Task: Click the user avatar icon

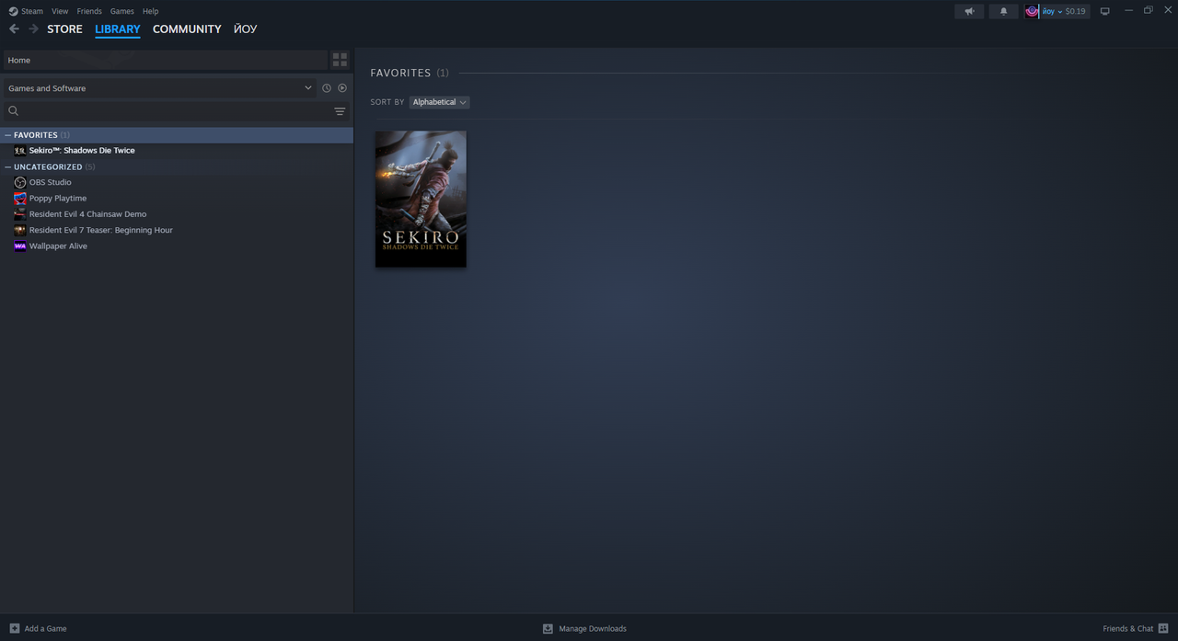Action: click(x=1032, y=11)
